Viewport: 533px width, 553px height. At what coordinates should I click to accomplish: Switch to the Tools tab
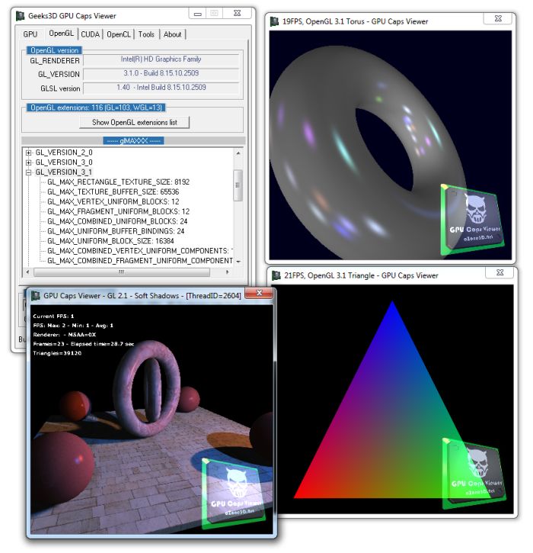click(146, 34)
